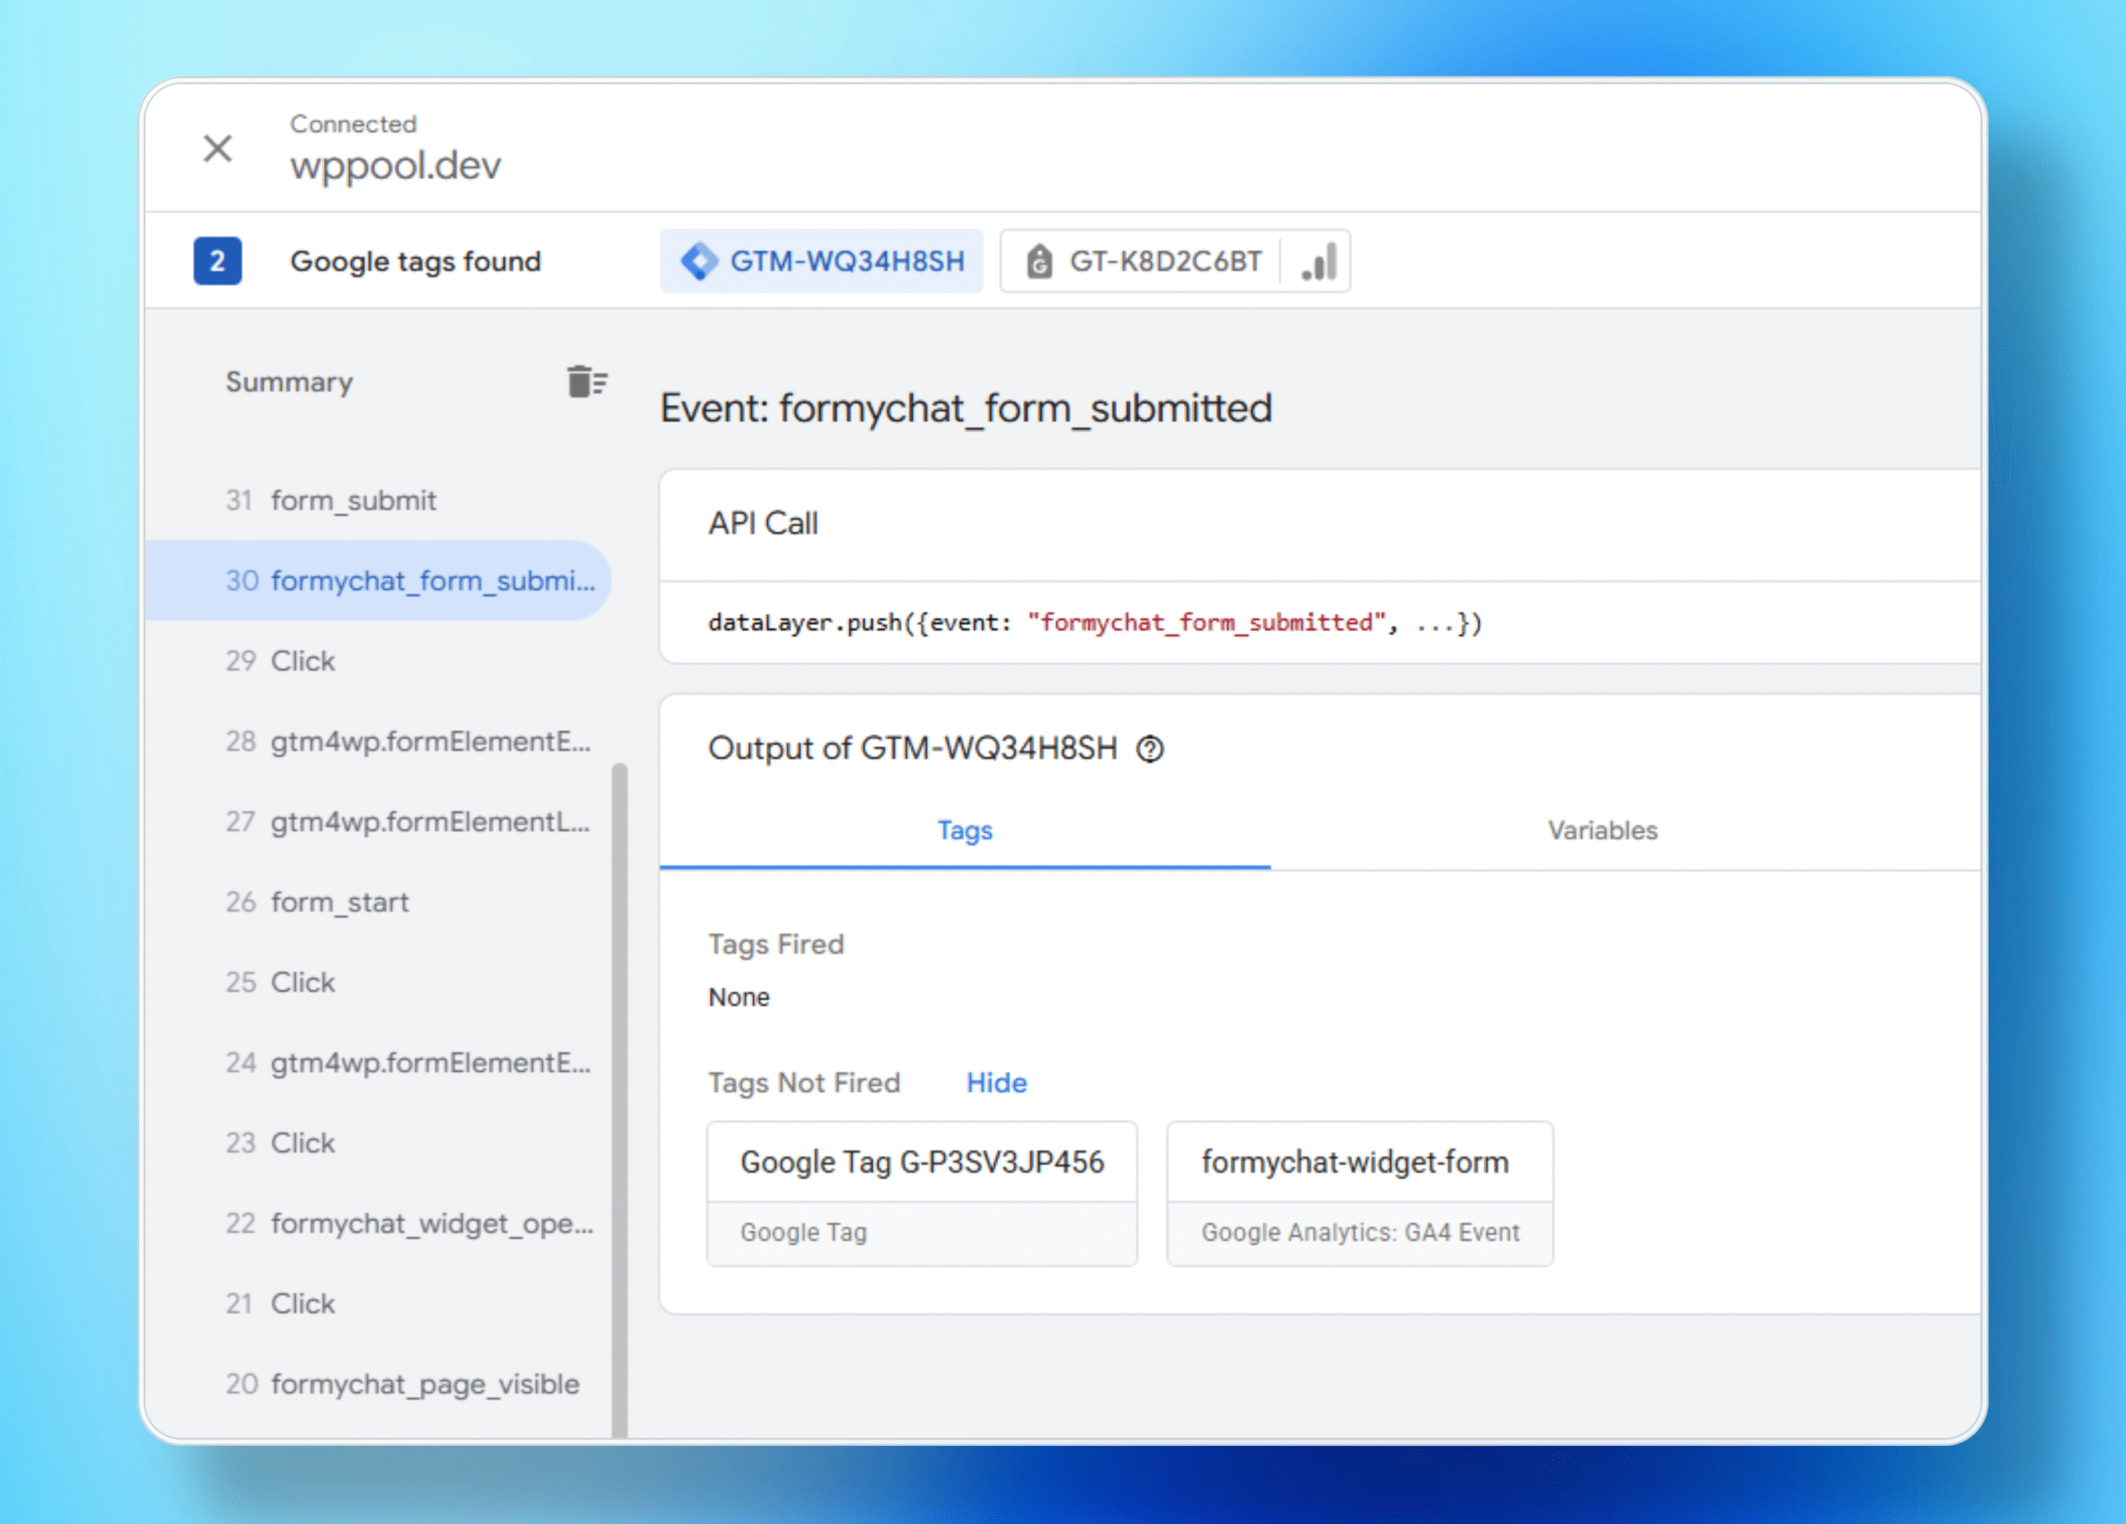Open the Google Tag G-P3SV3JP456 card
2126x1524 pixels.
click(x=923, y=1194)
